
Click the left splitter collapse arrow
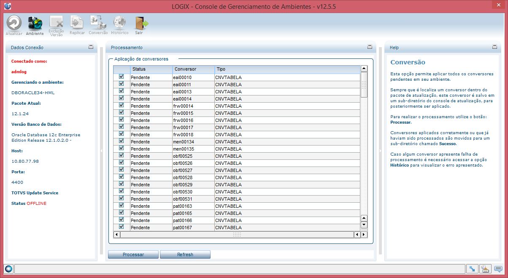(101, 151)
